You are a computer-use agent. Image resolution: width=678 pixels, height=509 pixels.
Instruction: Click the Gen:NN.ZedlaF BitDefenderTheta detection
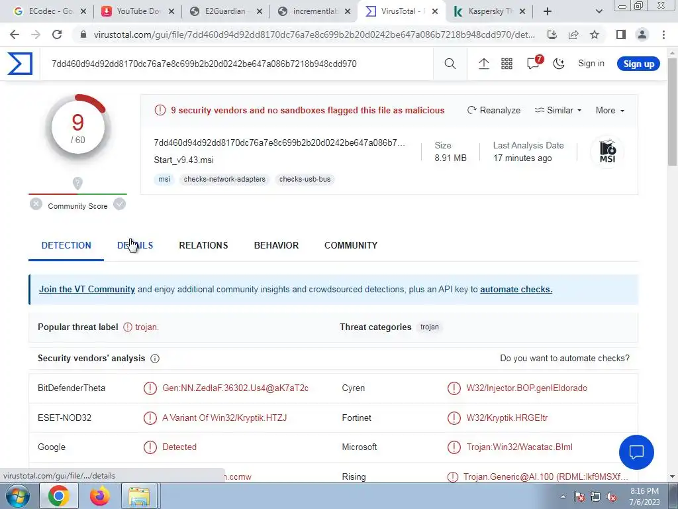click(235, 388)
